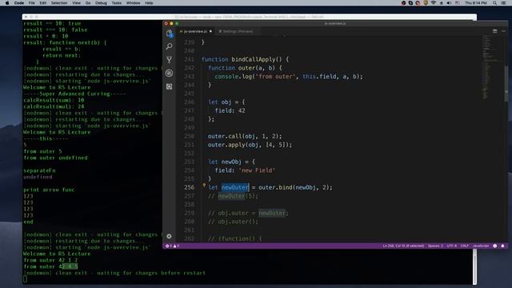Click the volume icon in menu bar
This screenshot has width=512, height=288.
(x=449, y=3)
